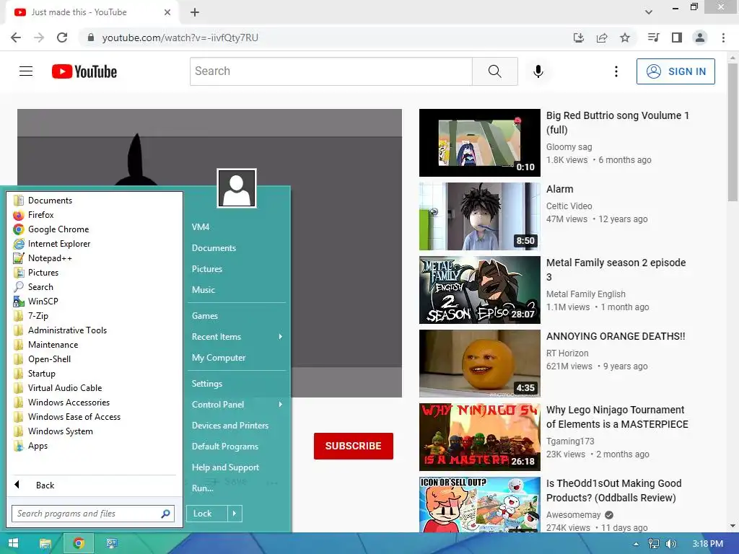Bookmark this page with the star
739x554 pixels.
[x=625, y=38]
